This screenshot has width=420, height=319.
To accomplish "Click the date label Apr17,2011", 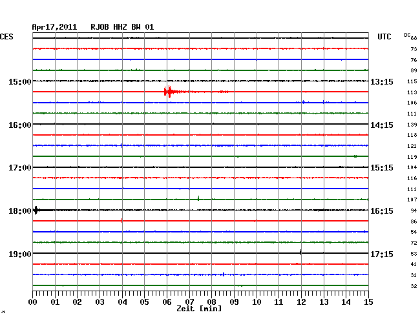I will click(x=54, y=27).
